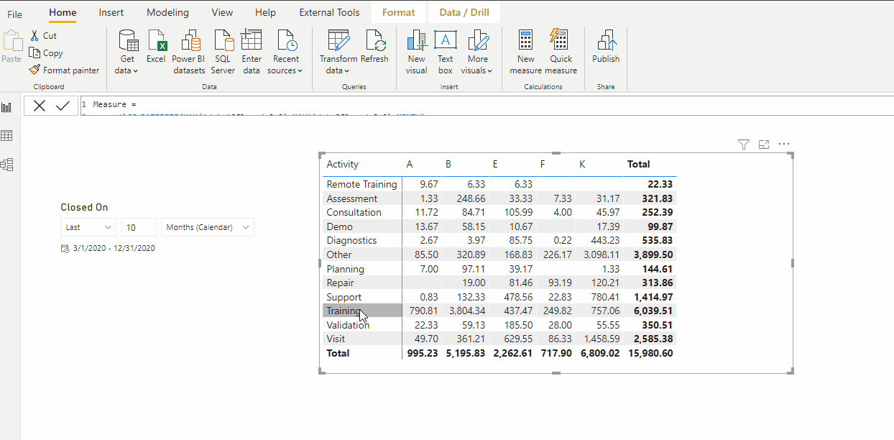Open the Last relative date dropdown

88,227
